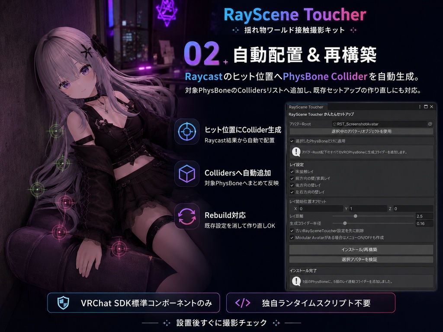Click the アバターRoot object field

382,124
